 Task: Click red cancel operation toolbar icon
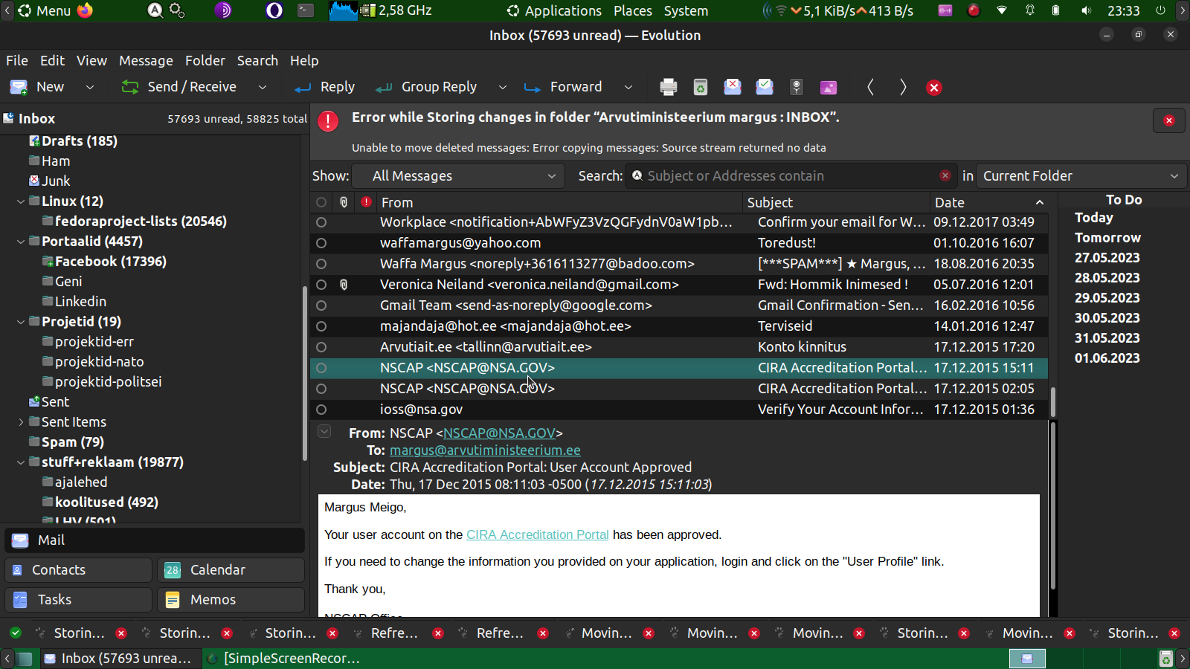click(934, 88)
